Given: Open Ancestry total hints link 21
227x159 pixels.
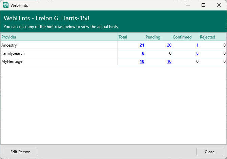Looking at the screenshot, I should (x=142, y=45).
